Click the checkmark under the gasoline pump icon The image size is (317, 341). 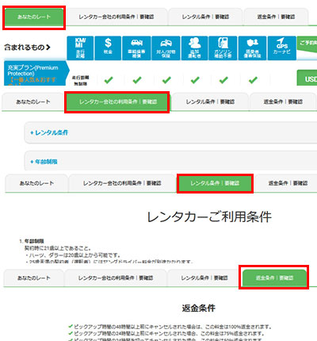pyautogui.click(x=223, y=80)
